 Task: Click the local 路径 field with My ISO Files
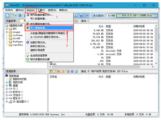(x=123, y=71)
